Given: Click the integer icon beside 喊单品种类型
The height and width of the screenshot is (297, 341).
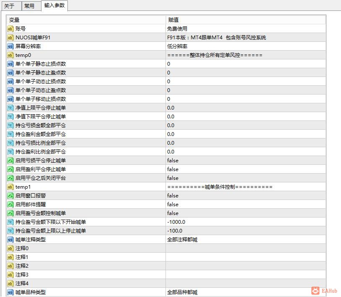Looking at the screenshot, I should pos(10,292).
